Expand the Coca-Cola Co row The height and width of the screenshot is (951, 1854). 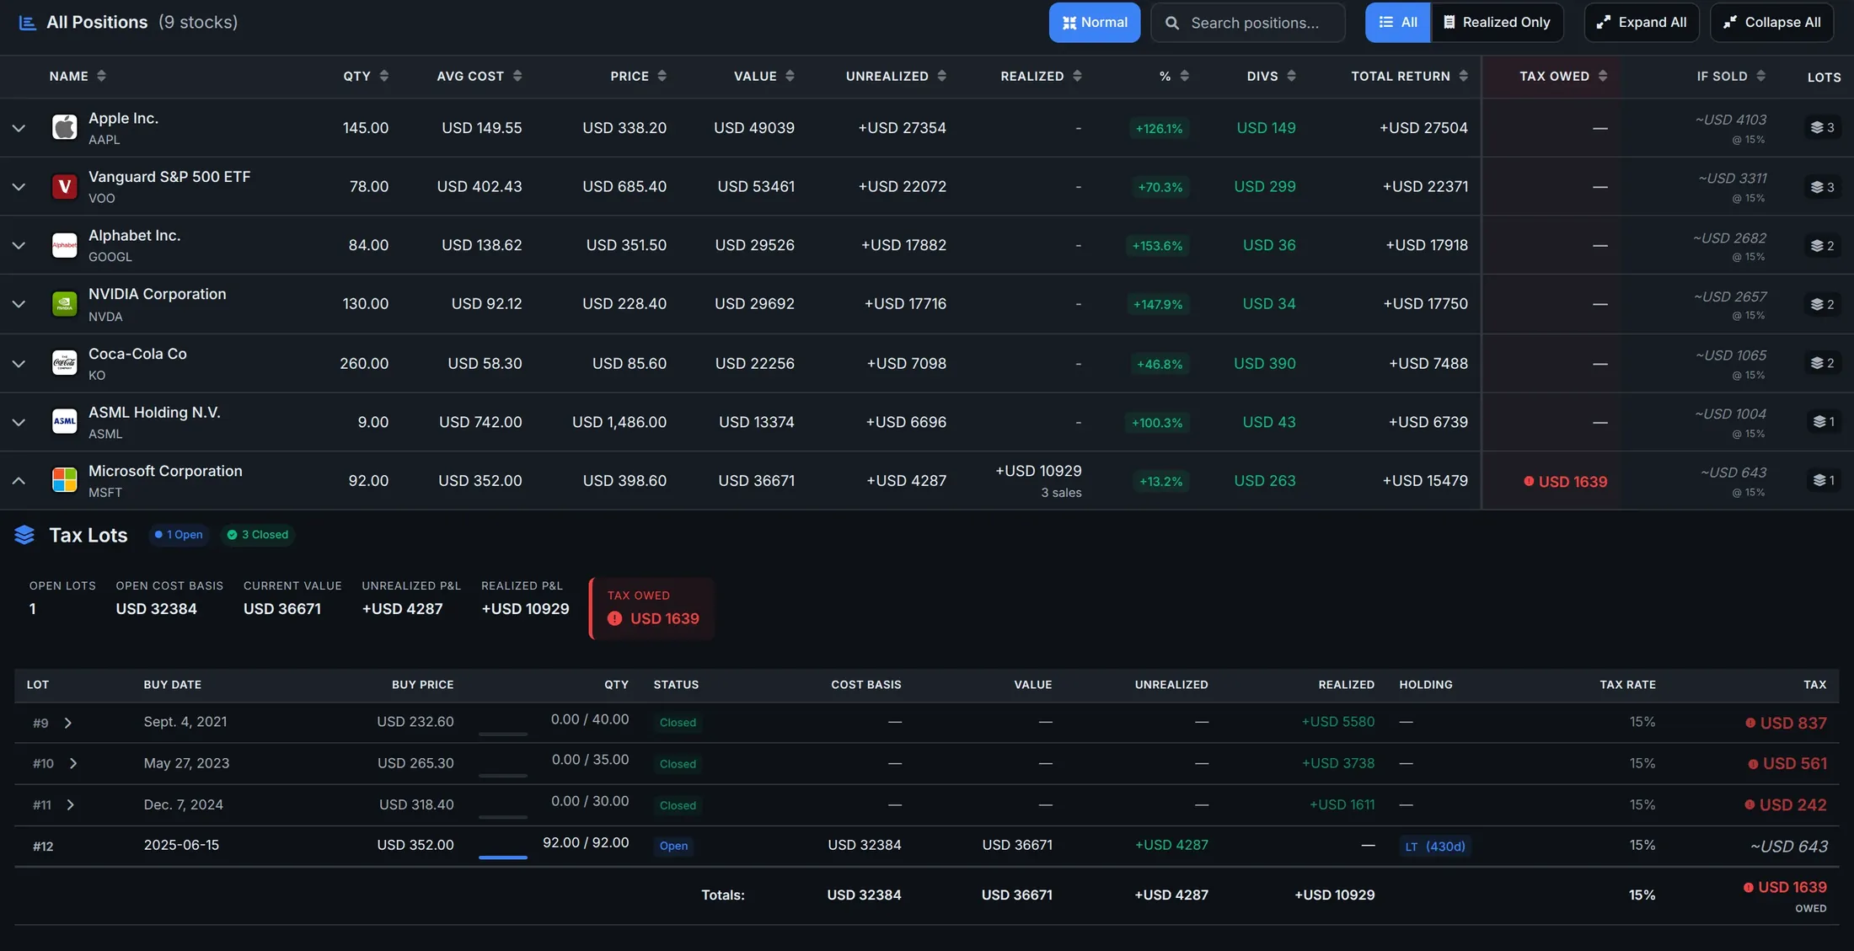click(19, 364)
